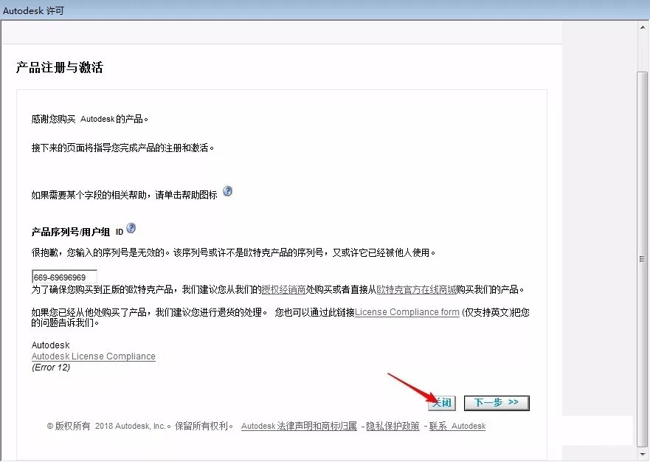Click the vertical scrollbar up arrow
The height and width of the screenshot is (462, 650).
click(x=642, y=27)
